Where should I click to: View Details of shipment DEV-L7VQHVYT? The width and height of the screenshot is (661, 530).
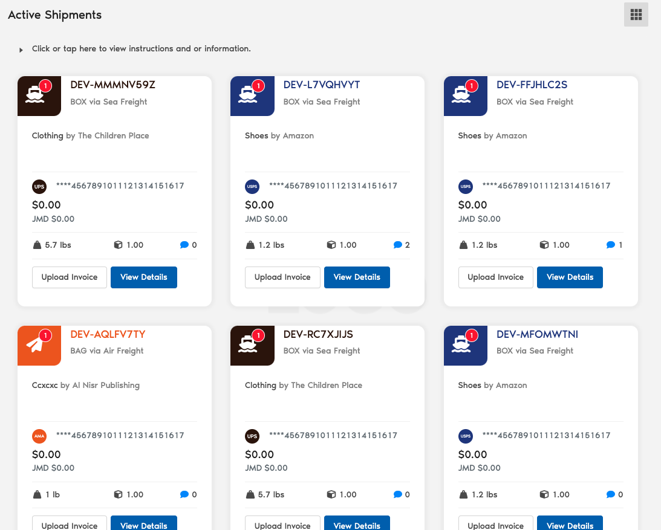click(357, 277)
